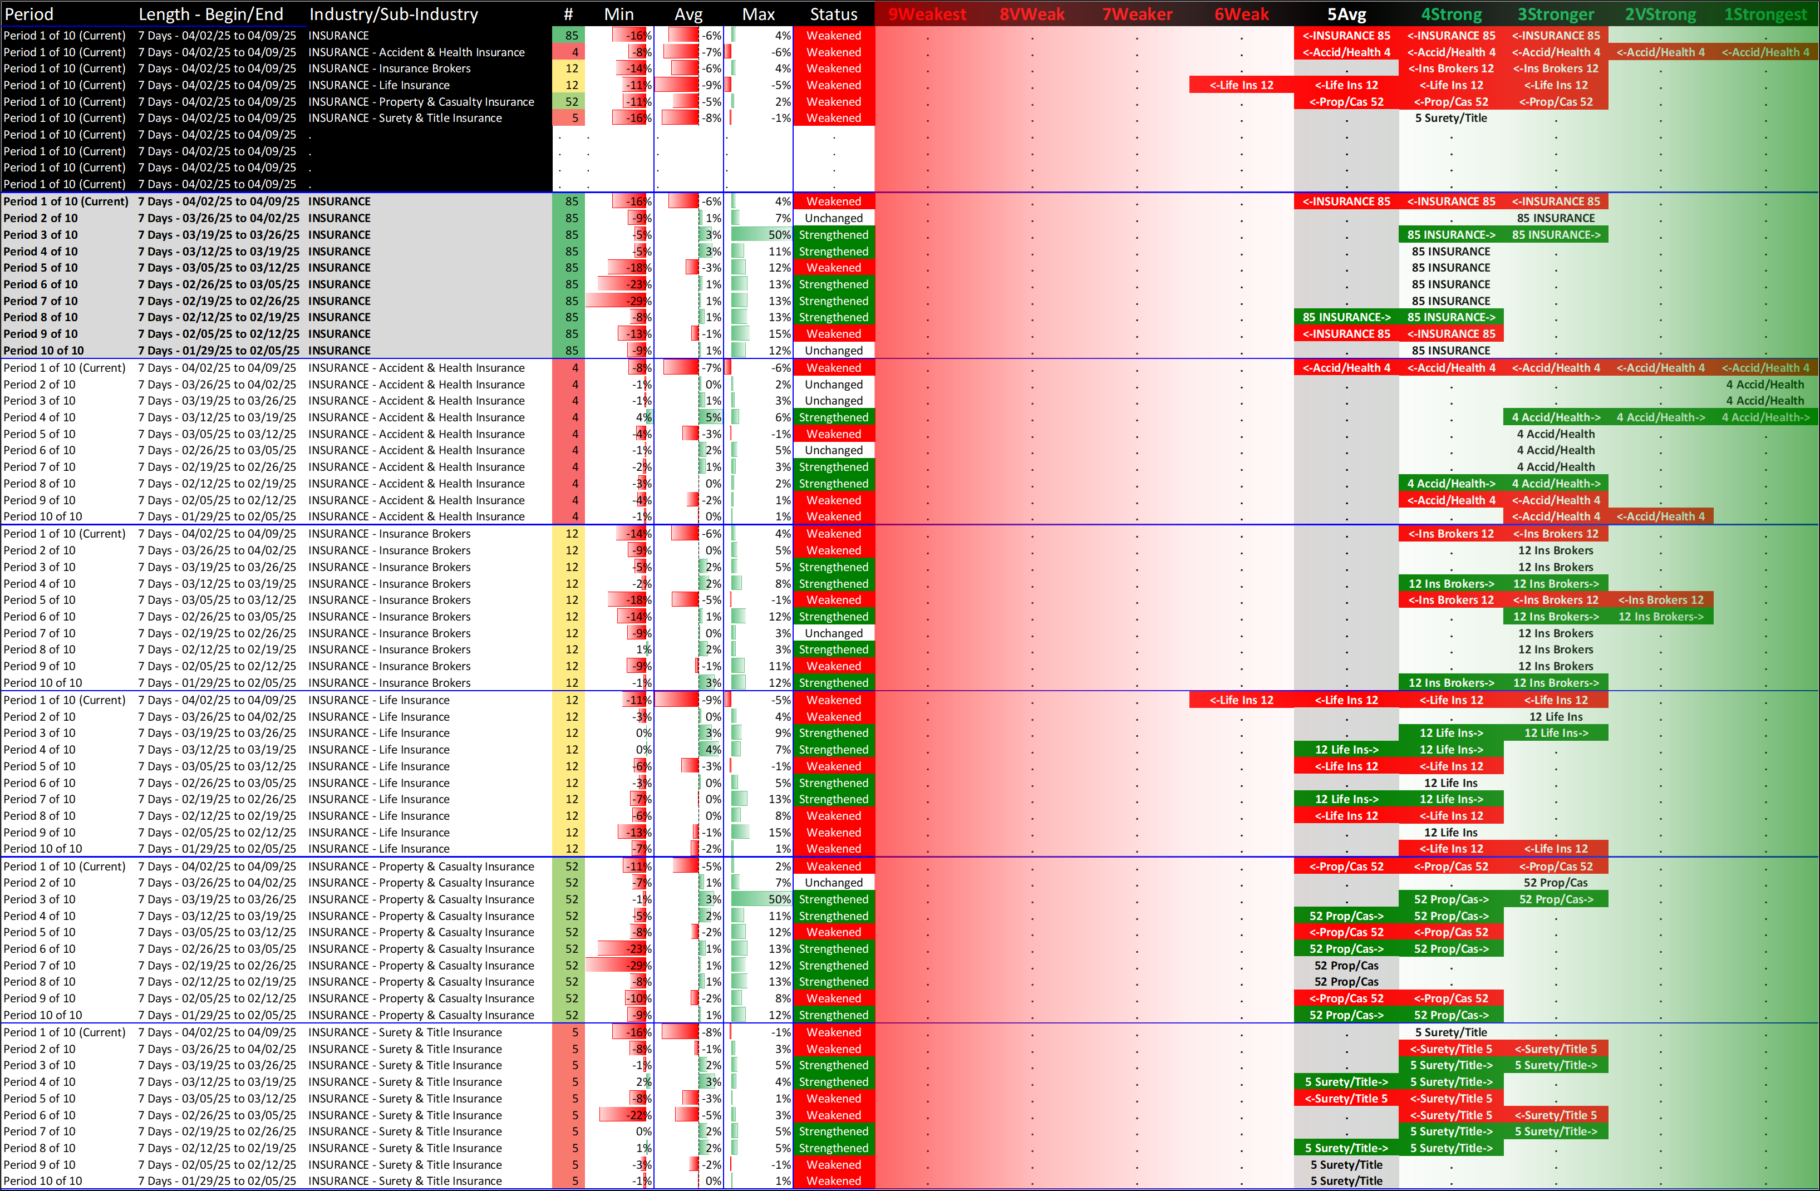Click the Industry/Sub-Industry column header
Screen dimensions: 1820x1191
(393, 14)
